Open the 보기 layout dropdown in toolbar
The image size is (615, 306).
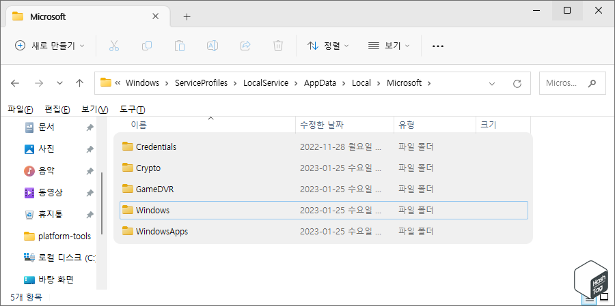coord(389,46)
